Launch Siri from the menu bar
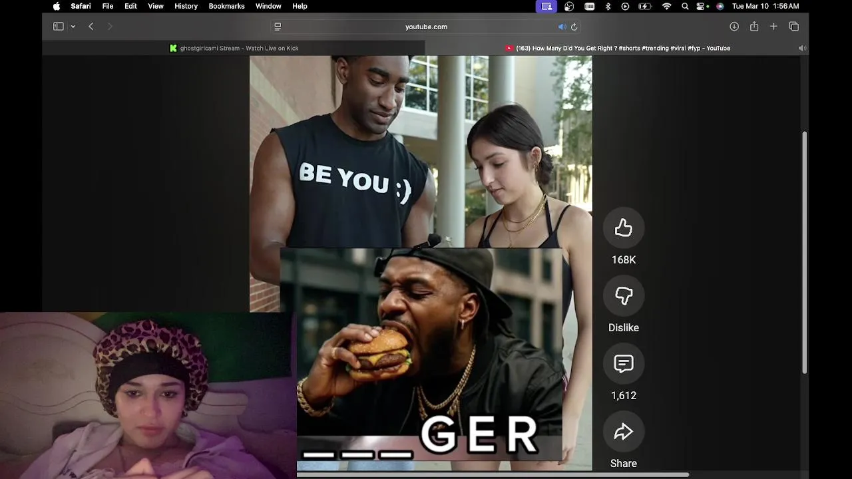 720,6
